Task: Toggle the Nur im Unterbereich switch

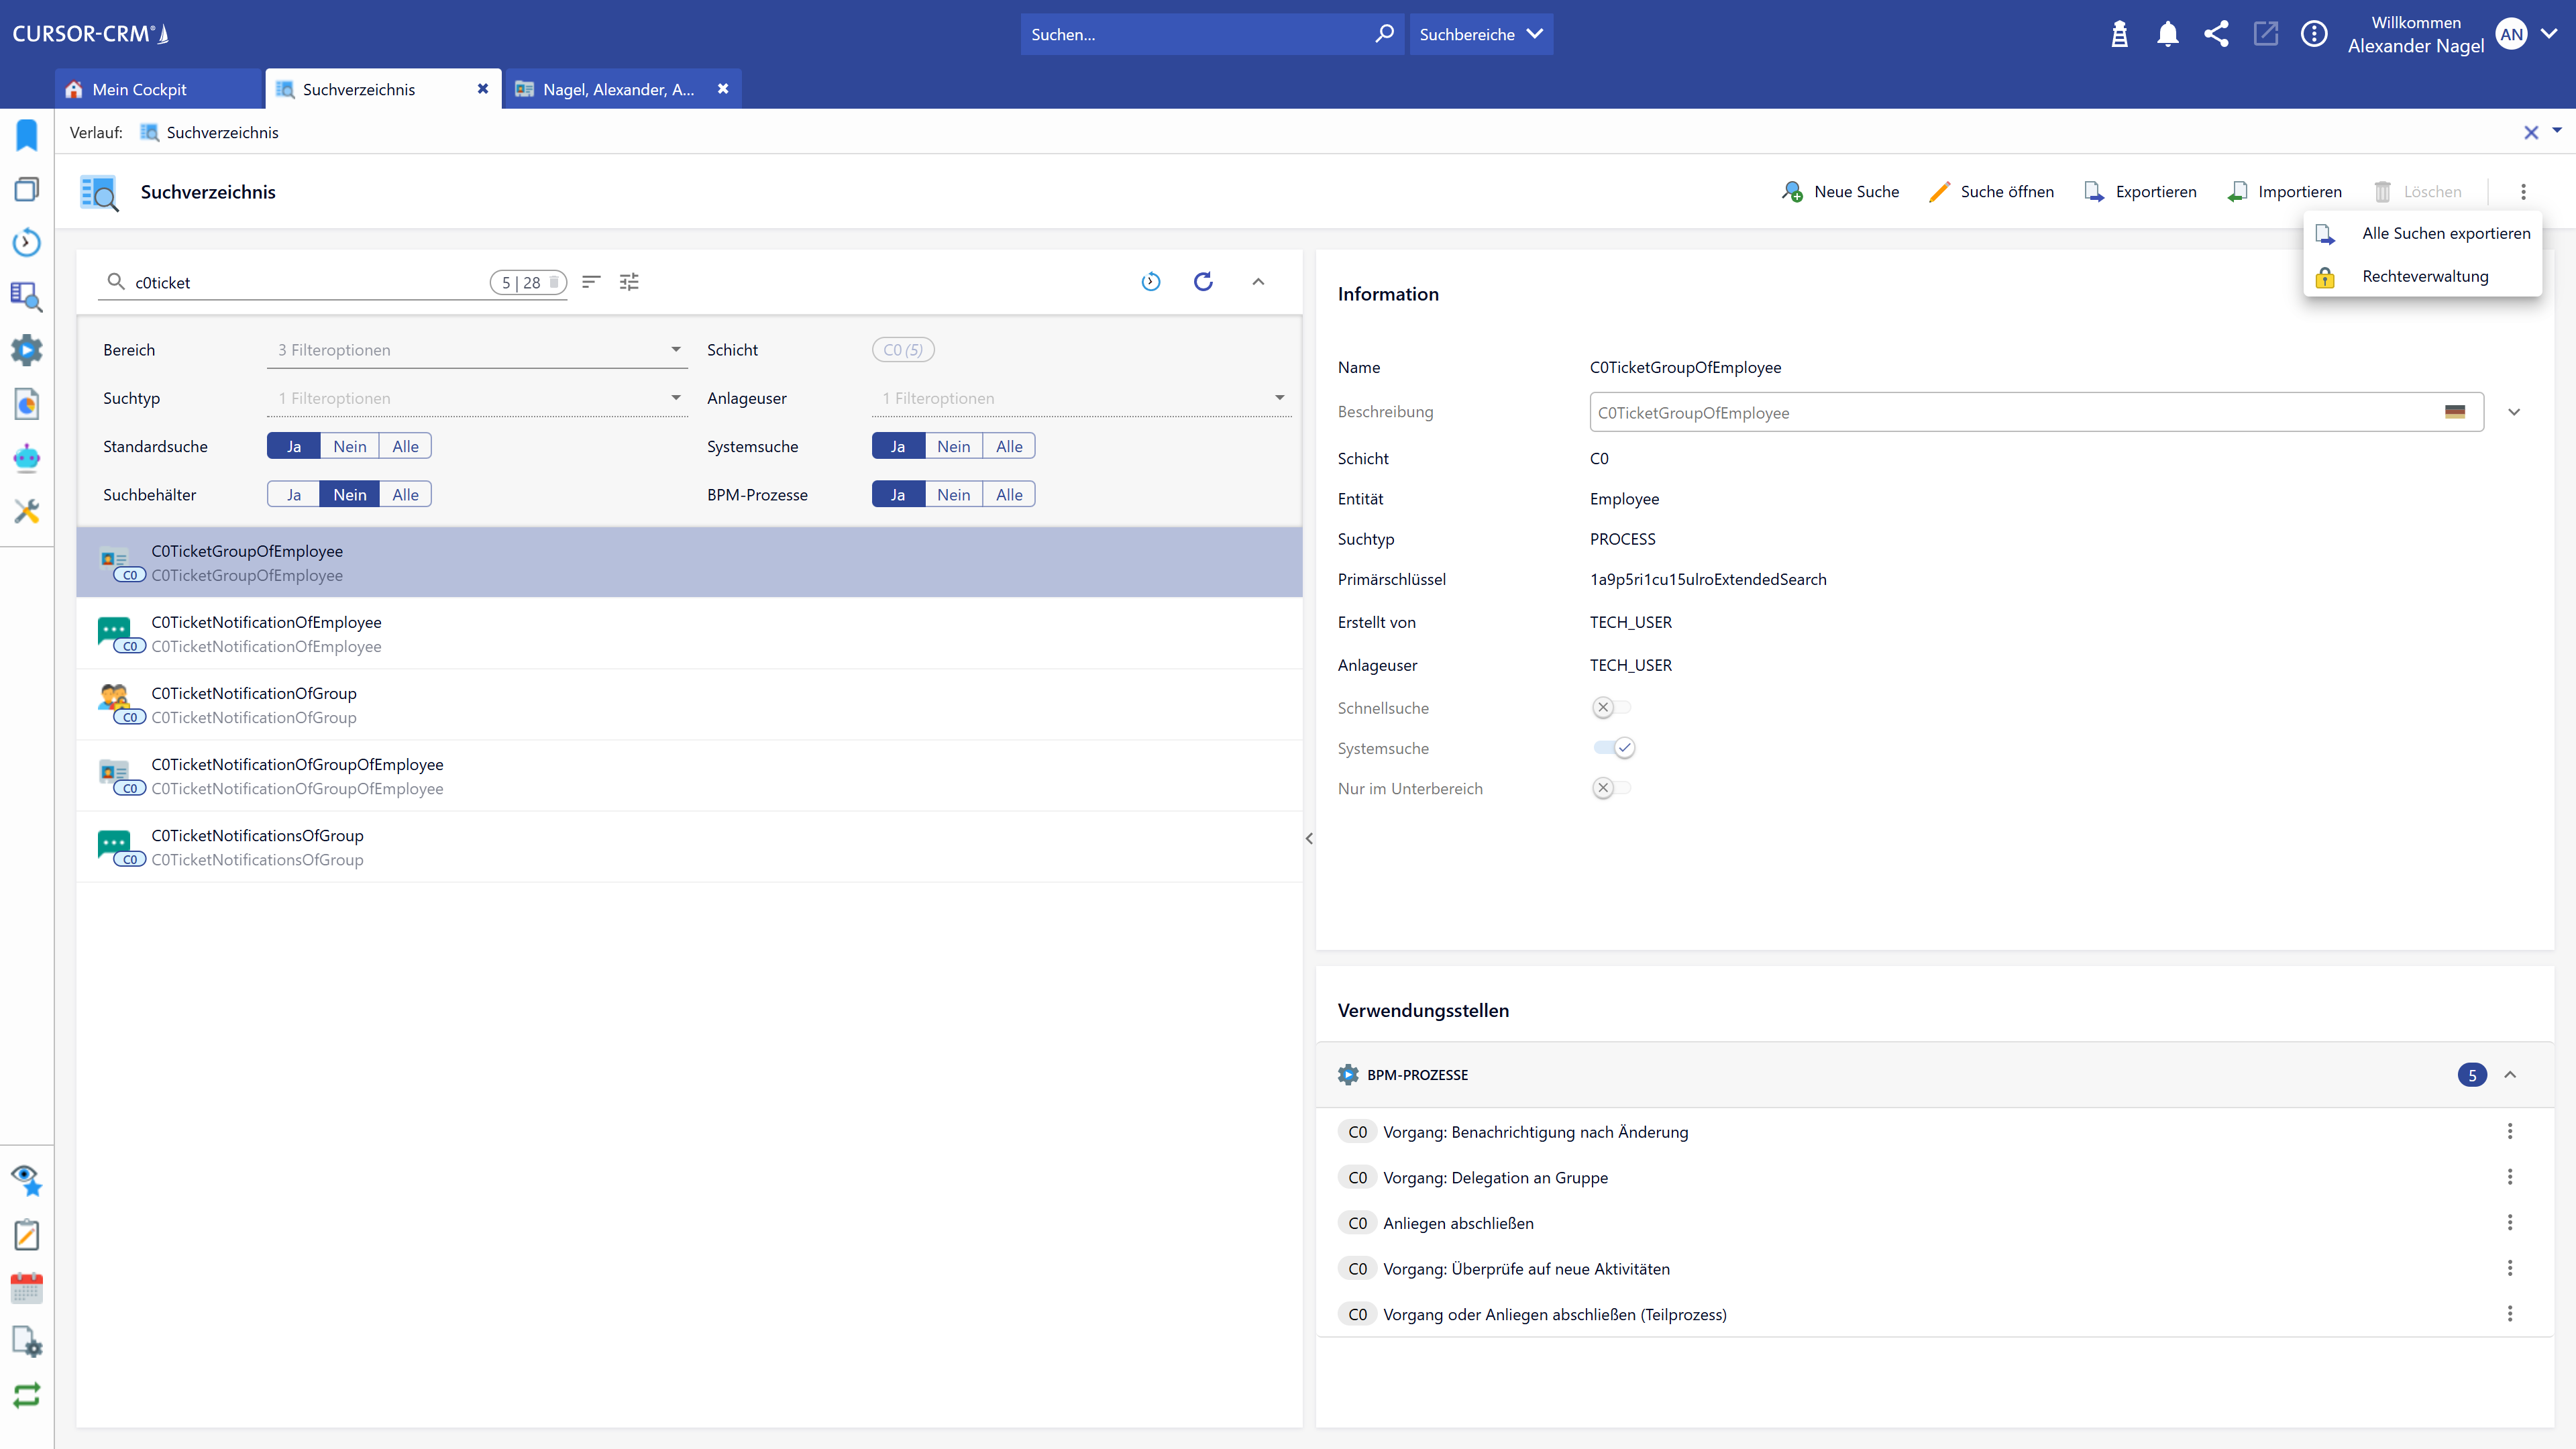Action: 1611,788
